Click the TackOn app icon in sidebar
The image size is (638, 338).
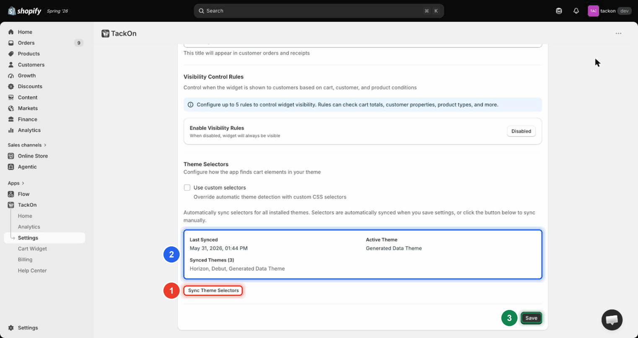[11, 205]
